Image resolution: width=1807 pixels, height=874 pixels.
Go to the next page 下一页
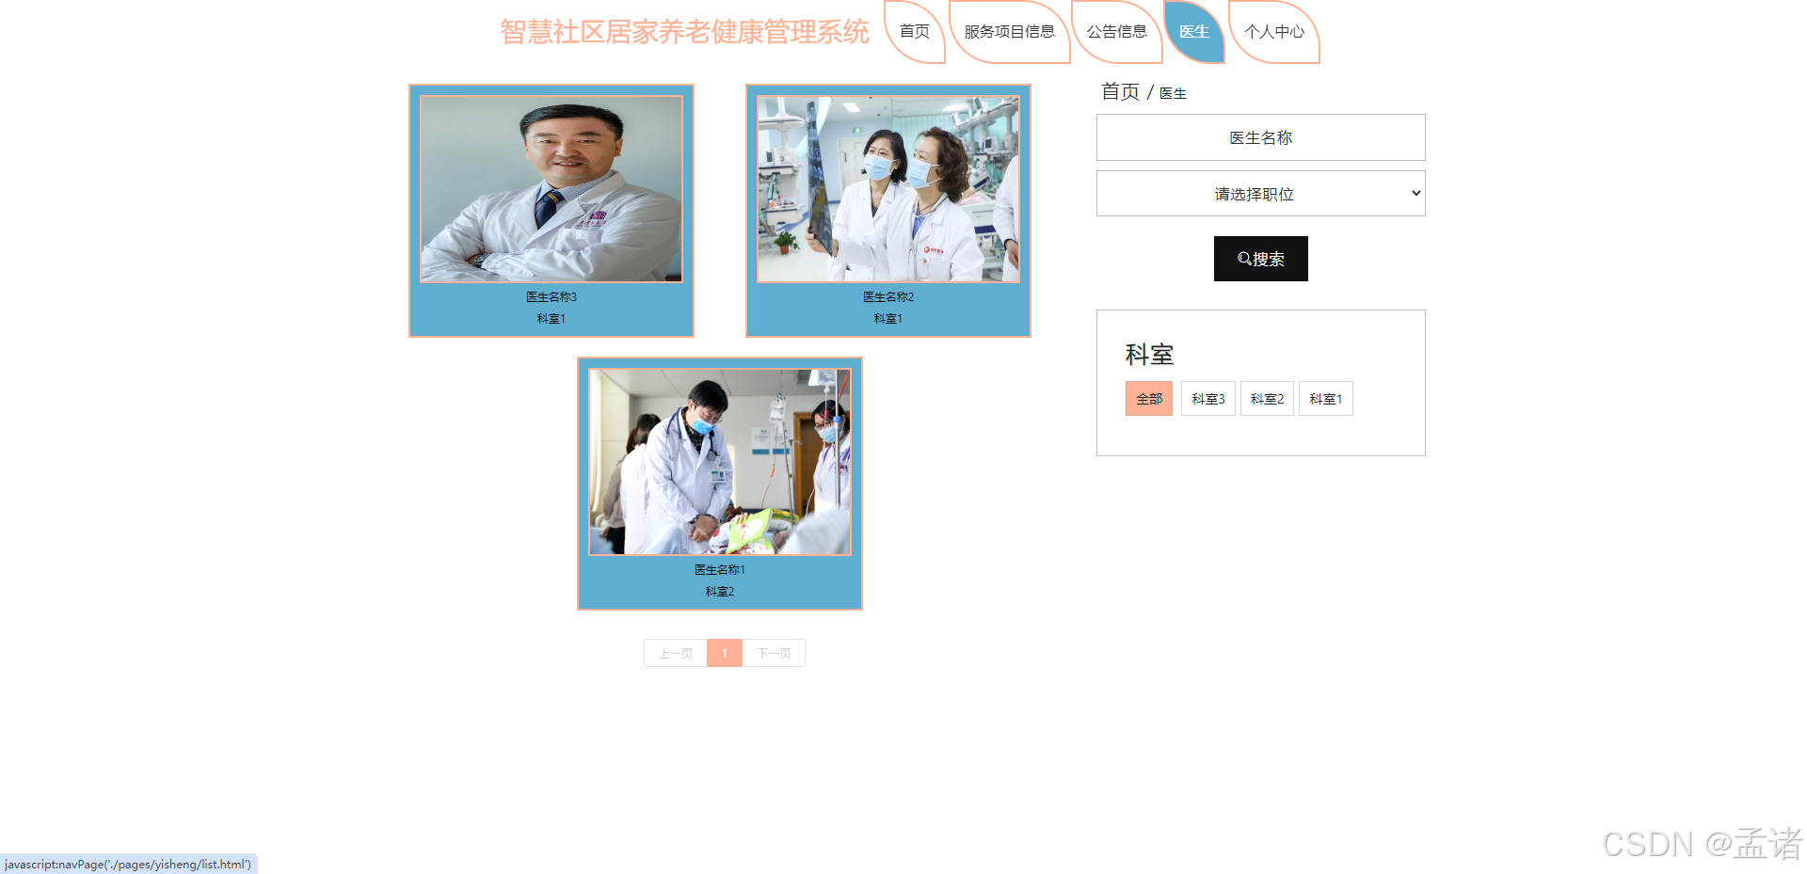(x=774, y=652)
